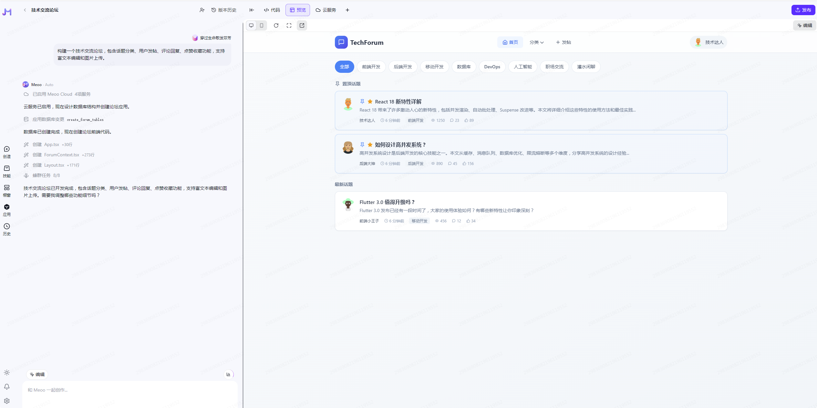This screenshot has width=817, height=408.
Task: Expand the 分类 dropdown in TechForum
Action: 536,42
